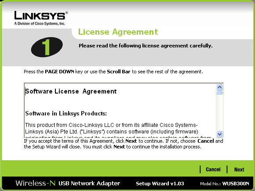
Task: Click the scroll up arrow of the agreement box
Action: (219, 87)
